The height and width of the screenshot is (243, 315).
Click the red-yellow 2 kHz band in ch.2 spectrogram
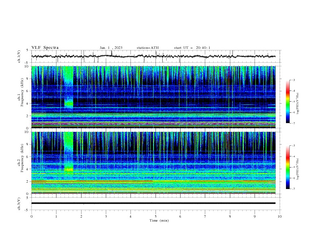click(x=153, y=181)
